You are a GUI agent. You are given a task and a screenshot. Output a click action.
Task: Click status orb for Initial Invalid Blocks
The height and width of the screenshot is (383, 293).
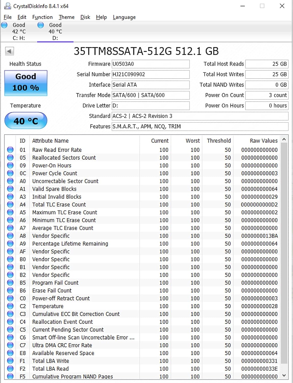click(10, 197)
